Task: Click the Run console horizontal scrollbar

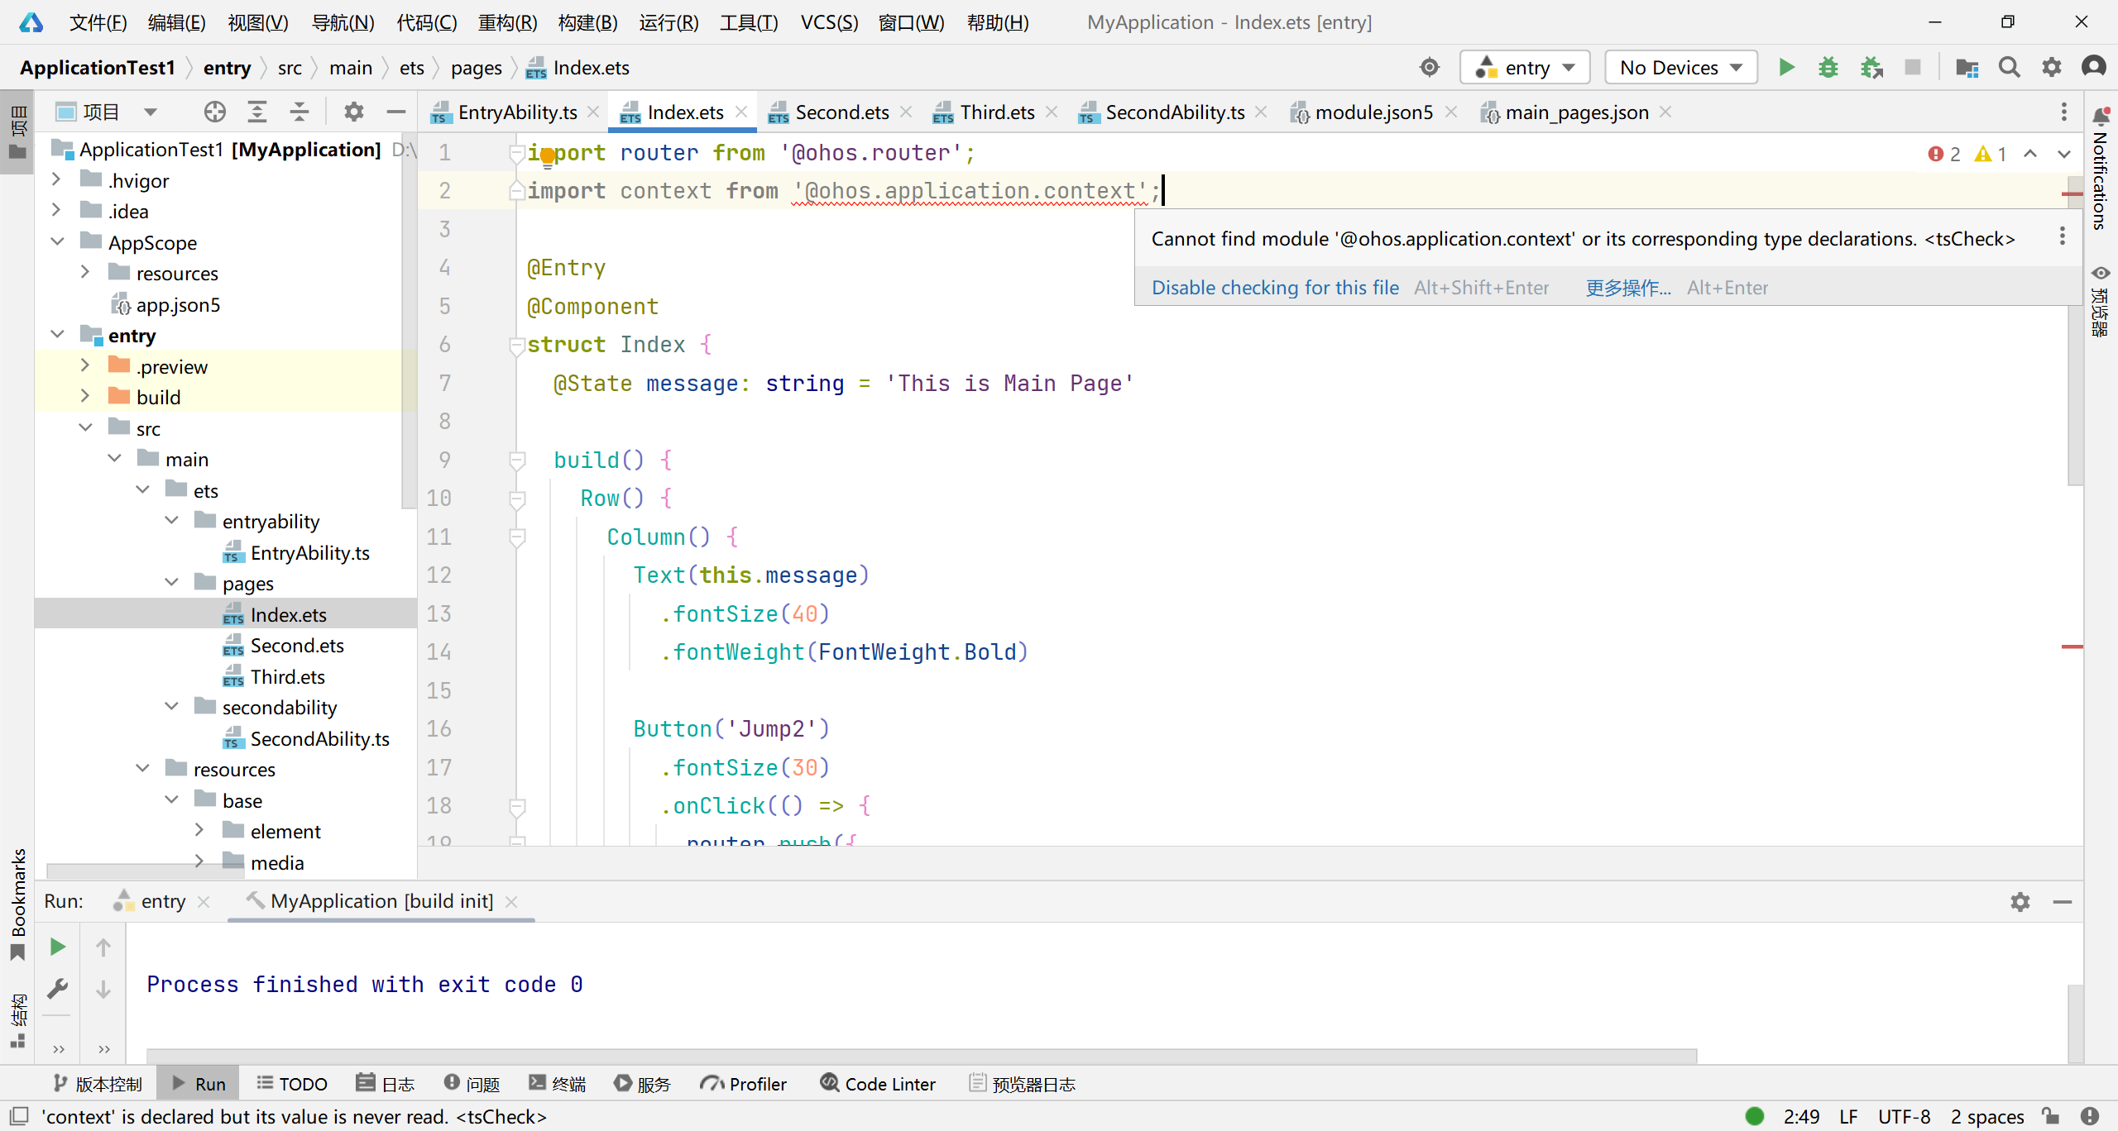Action: pos(922,1056)
